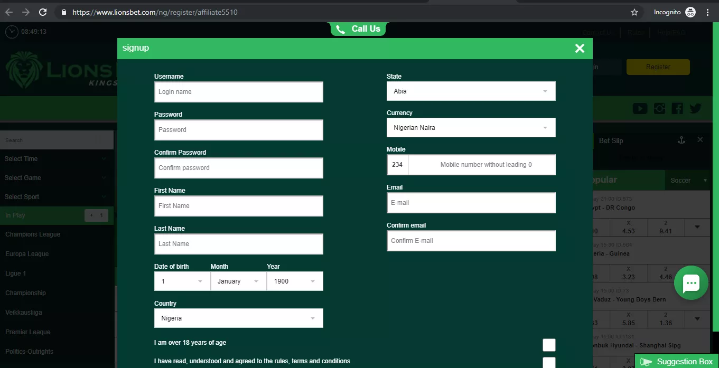Check the rules and terms agreement checkbox

tap(549, 363)
